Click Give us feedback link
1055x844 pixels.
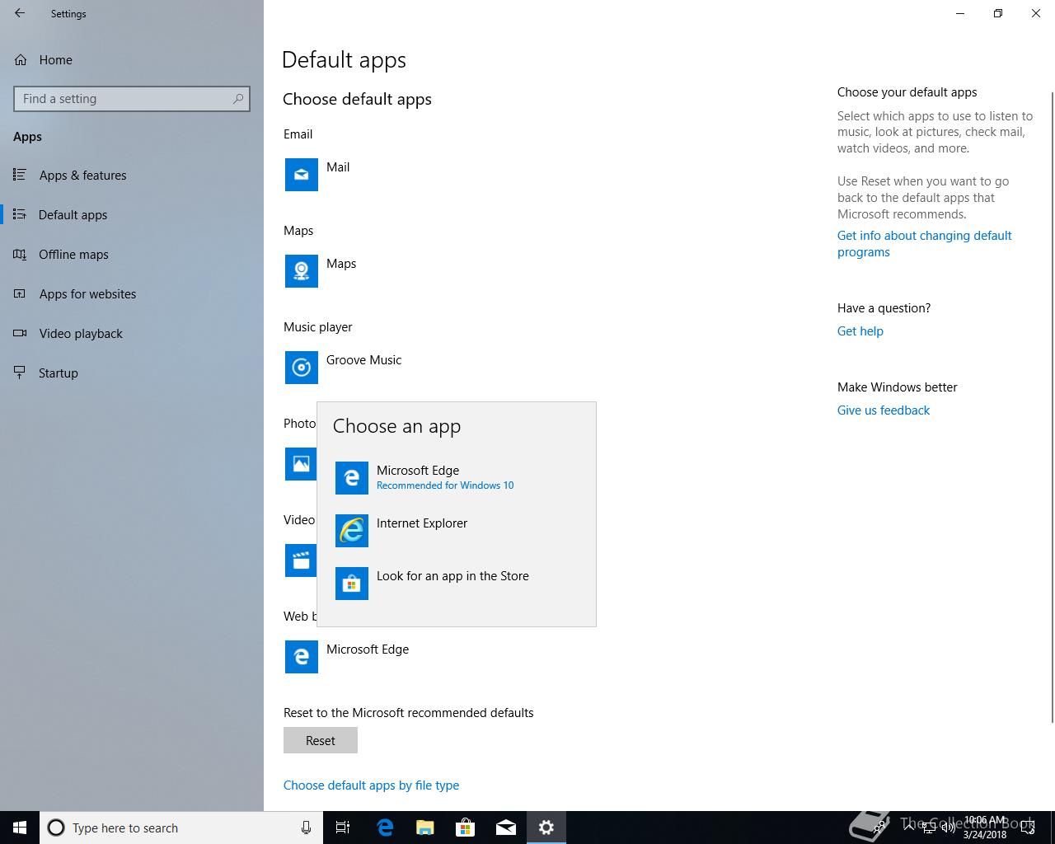click(x=884, y=410)
